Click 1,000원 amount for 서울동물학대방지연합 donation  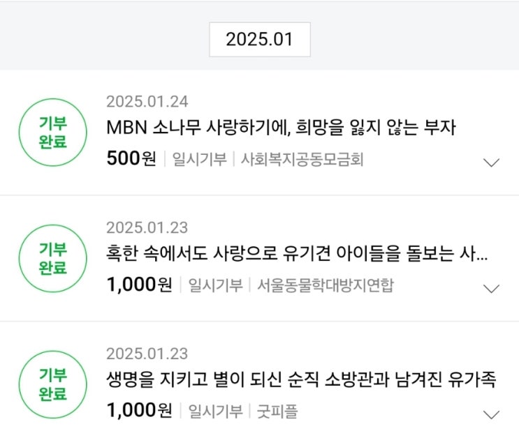point(139,285)
